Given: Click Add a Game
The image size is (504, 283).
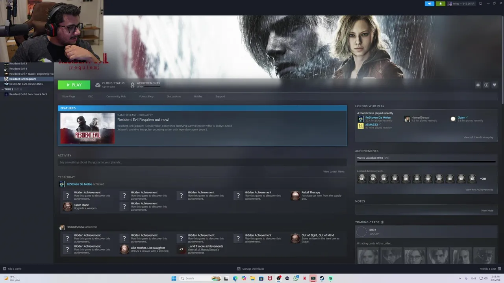Looking at the screenshot, I should coord(12,269).
